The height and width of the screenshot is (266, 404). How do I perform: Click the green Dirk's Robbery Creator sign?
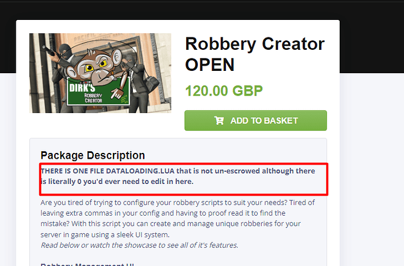tap(98, 92)
